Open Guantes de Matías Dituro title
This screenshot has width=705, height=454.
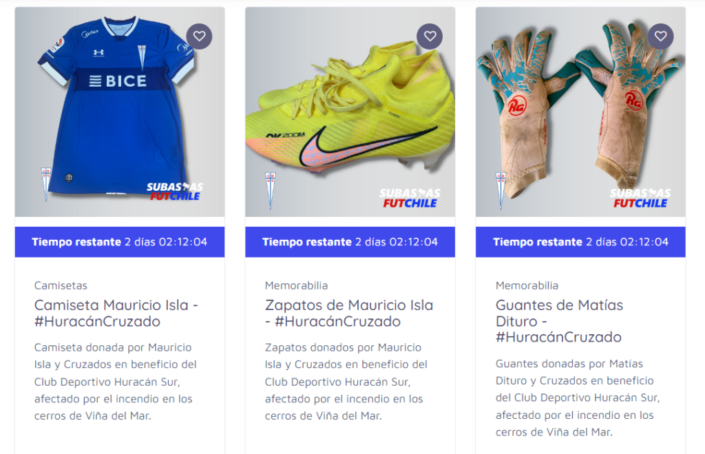pyautogui.click(x=559, y=321)
